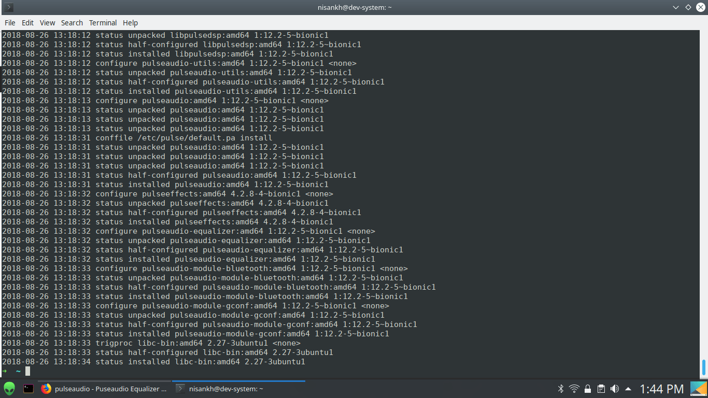Open the Edit menu

click(x=27, y=23)
